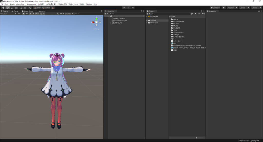Toggle pivot mode with the Center button
This screenshot has width=263, height=142.
pos(37,8)
